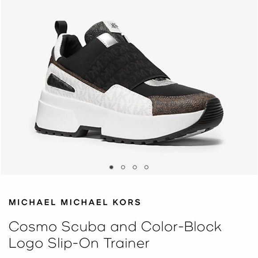
Task: Click the word Trainer in the title
Action: tap(126, 243)
